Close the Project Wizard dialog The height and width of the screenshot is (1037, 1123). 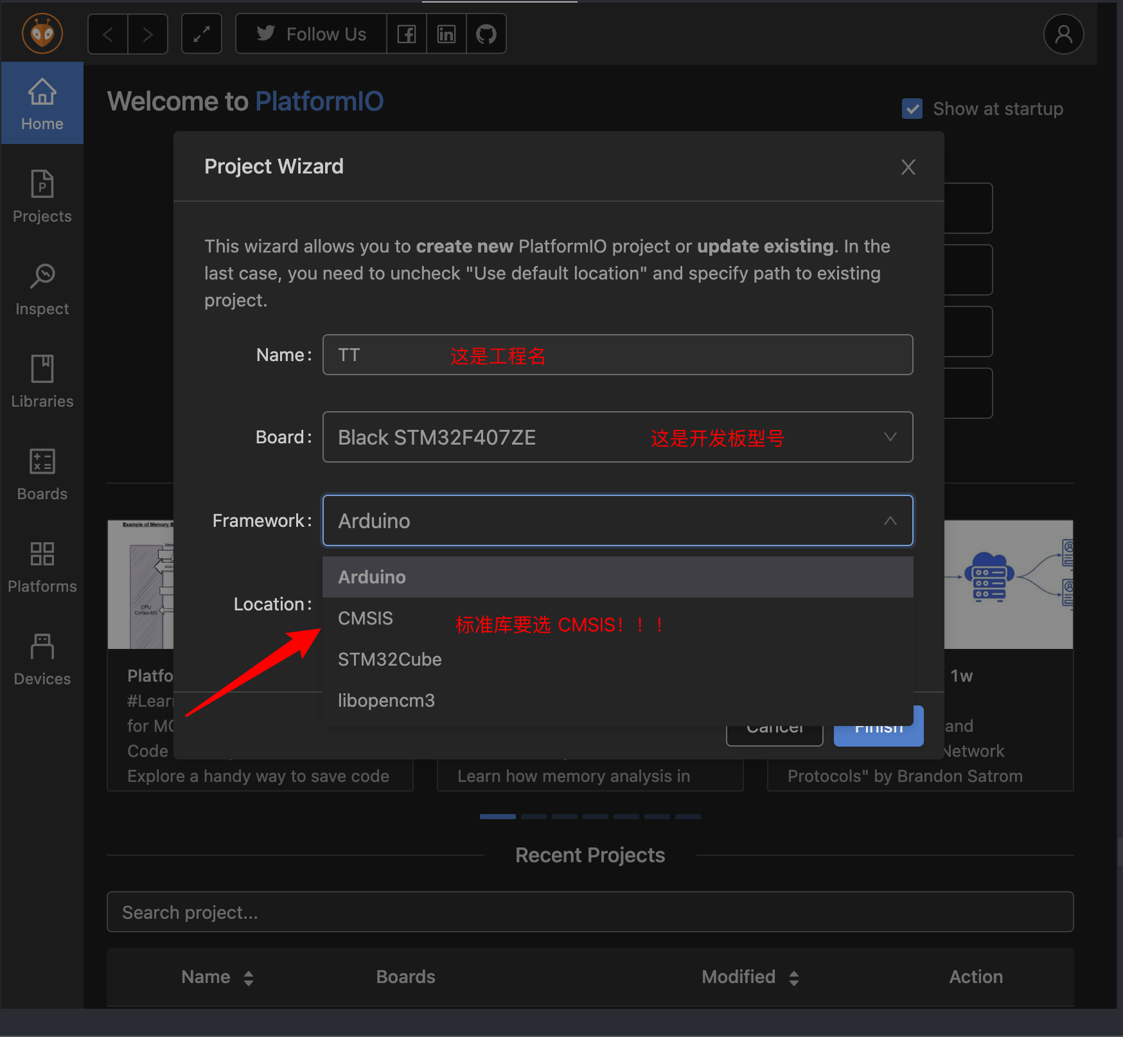pyautogui.click(x=908, y=167)
